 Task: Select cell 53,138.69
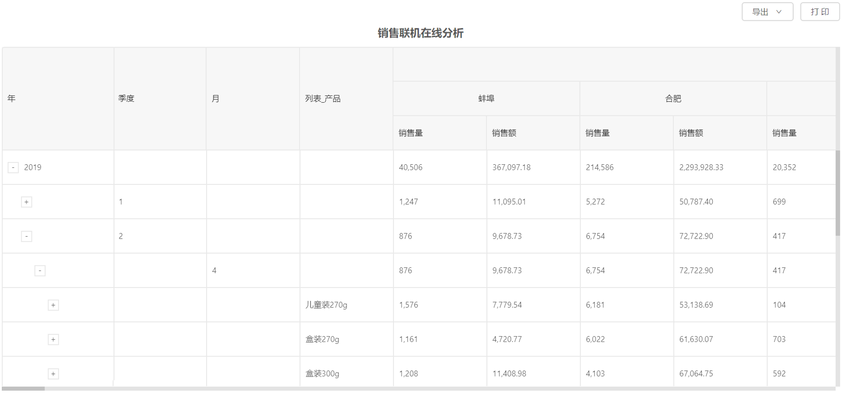click(720, 305)
